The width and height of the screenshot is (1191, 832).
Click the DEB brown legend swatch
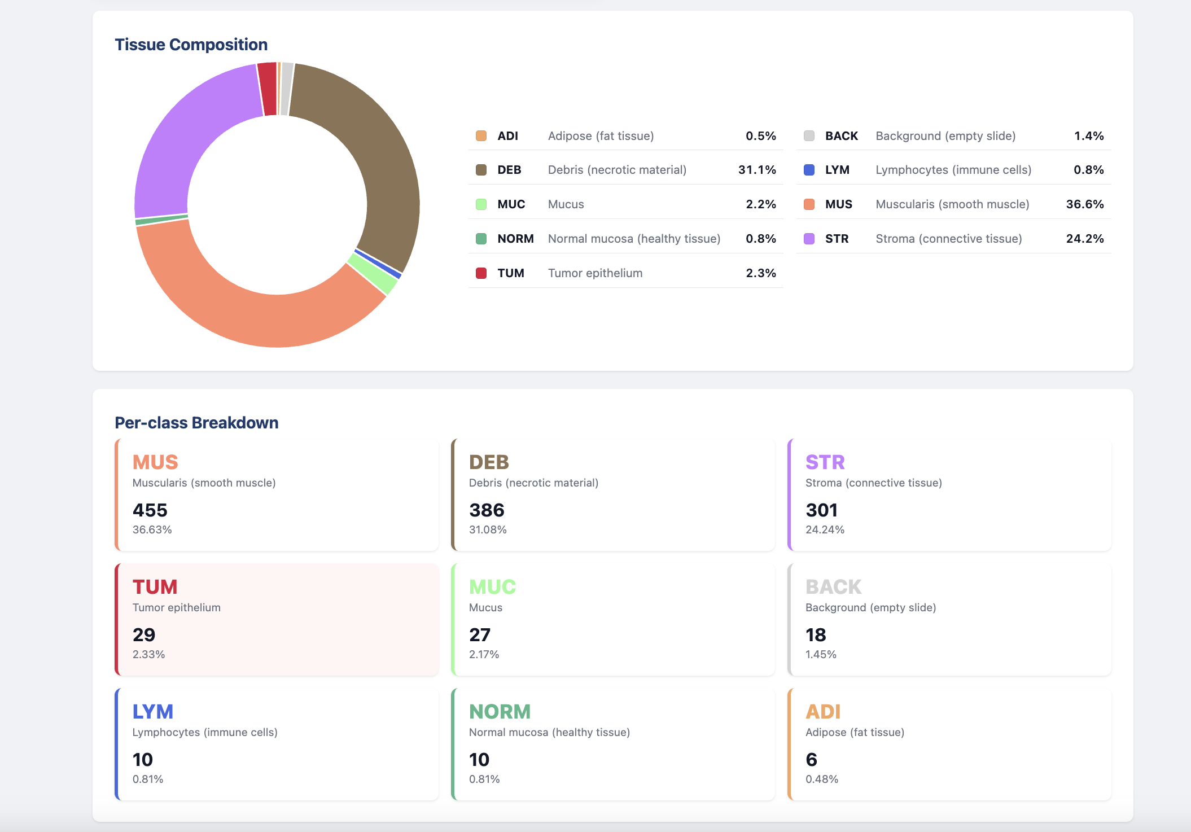click(481, 170)
